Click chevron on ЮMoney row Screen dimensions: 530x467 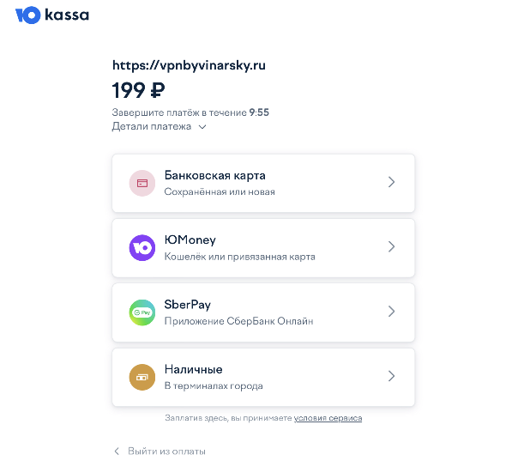tap(391, 246)
